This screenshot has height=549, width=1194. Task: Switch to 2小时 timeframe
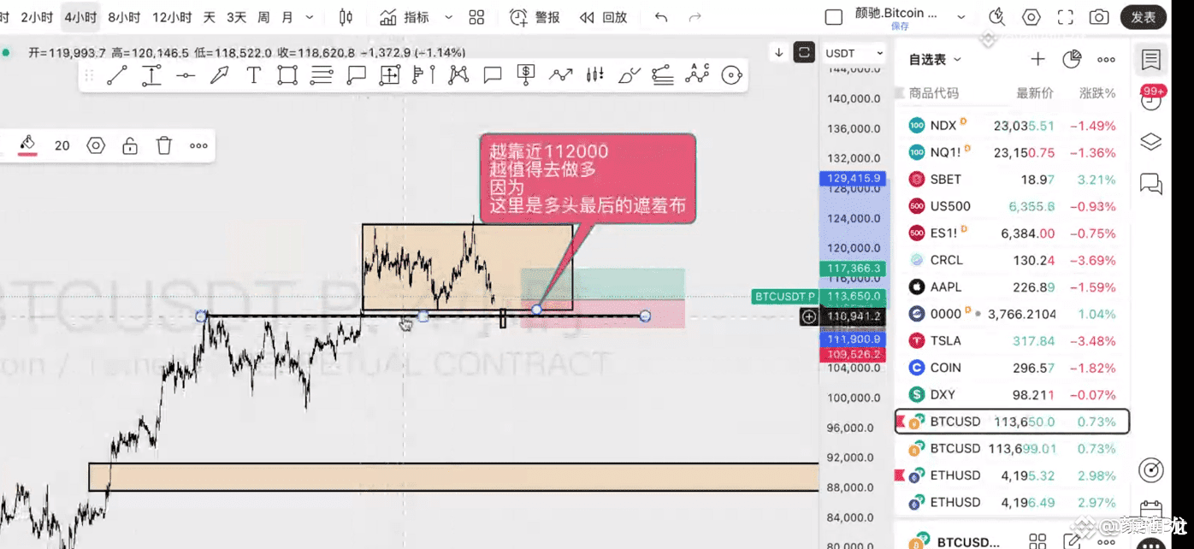(36, 17)
